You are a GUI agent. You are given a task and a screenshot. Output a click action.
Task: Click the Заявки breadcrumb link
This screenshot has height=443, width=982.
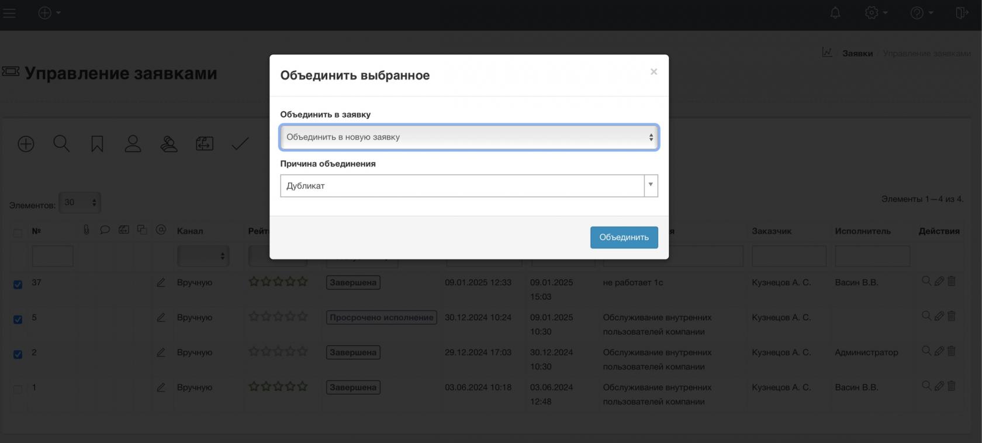[x=857, y=53]
